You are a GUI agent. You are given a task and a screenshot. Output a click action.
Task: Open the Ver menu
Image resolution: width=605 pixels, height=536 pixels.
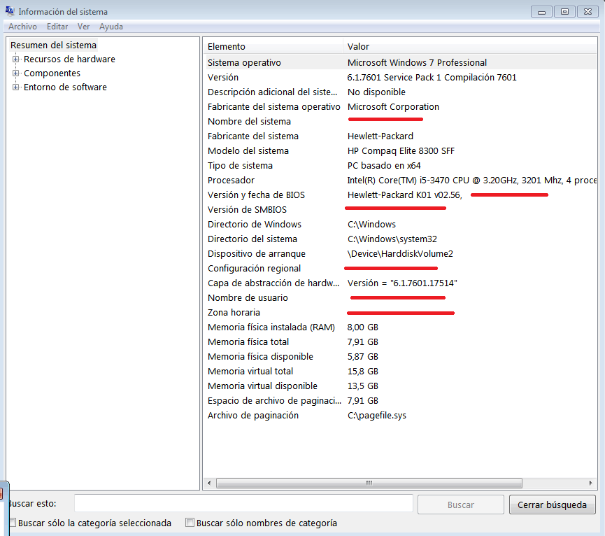point(83,27)
